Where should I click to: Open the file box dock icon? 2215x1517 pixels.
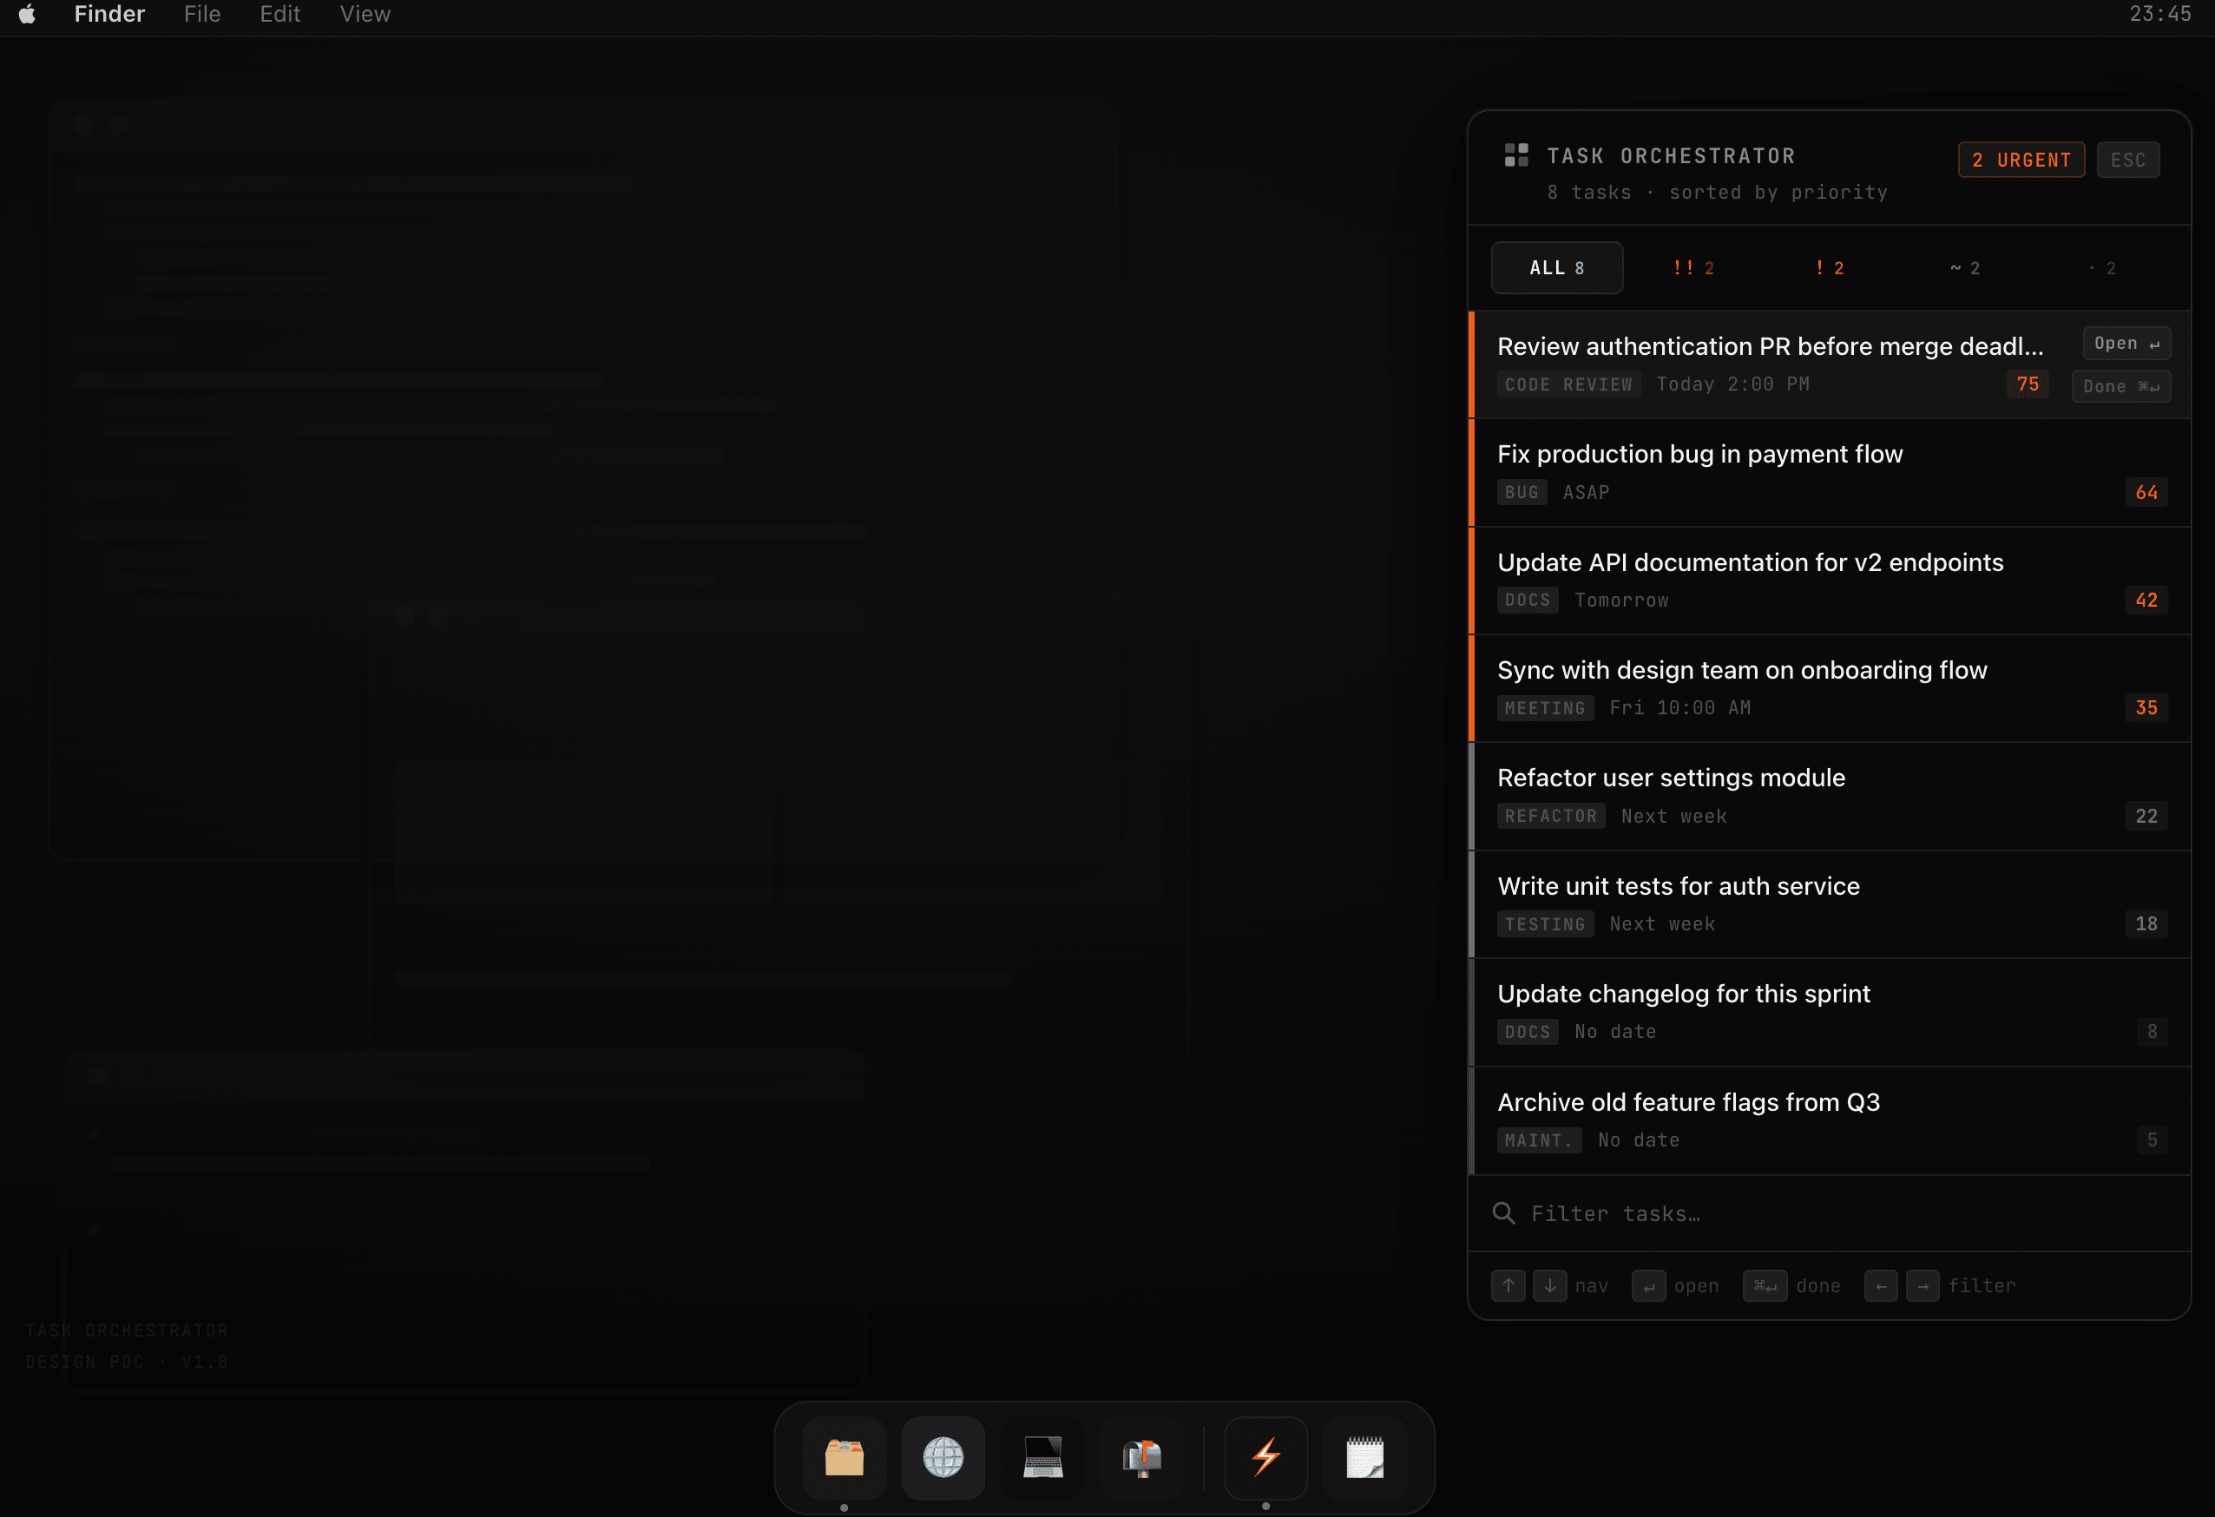pyautogui.click(x=844, y=1457)
